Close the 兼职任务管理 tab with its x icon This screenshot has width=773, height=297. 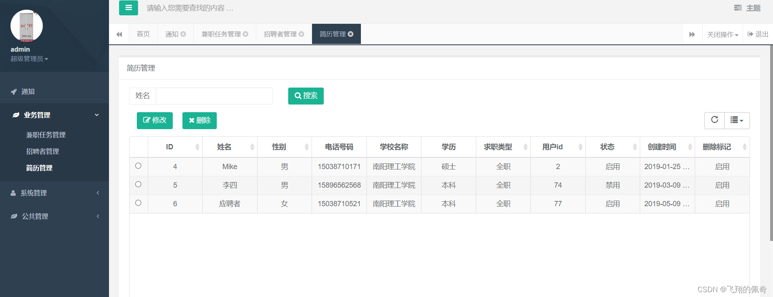point(245,34)
